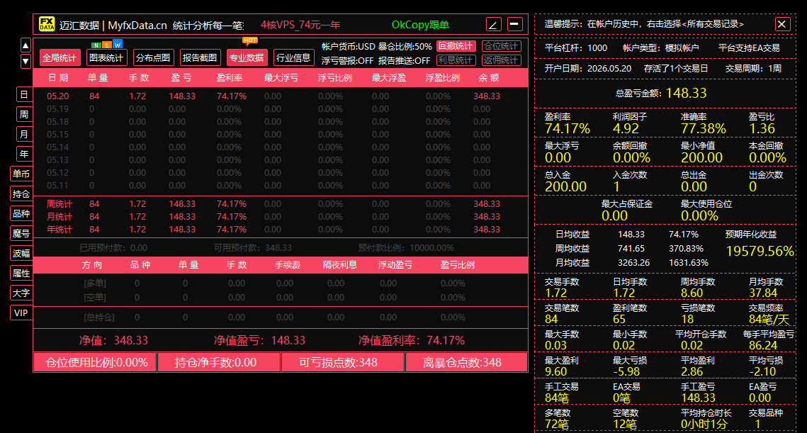Click the 品种 sidebar button

tap(22, 214)
